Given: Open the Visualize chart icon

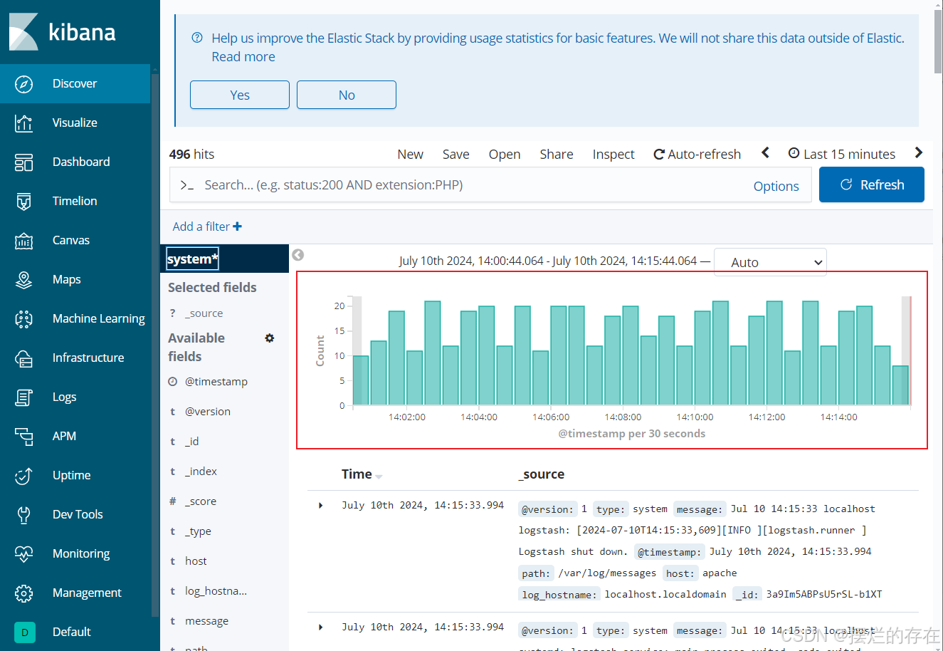Looking at the screenshot, I should tap(23, 123).
